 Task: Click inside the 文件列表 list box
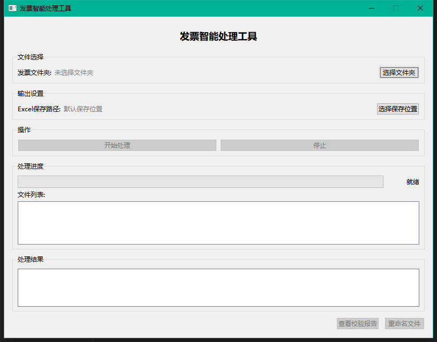coord(218,223)
